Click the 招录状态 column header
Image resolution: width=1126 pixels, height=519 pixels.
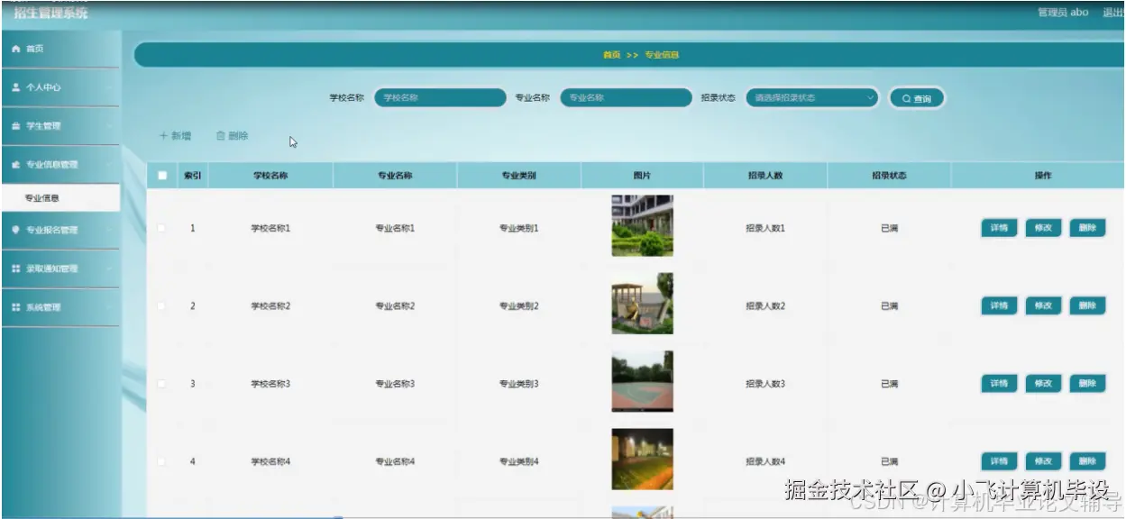889,176
